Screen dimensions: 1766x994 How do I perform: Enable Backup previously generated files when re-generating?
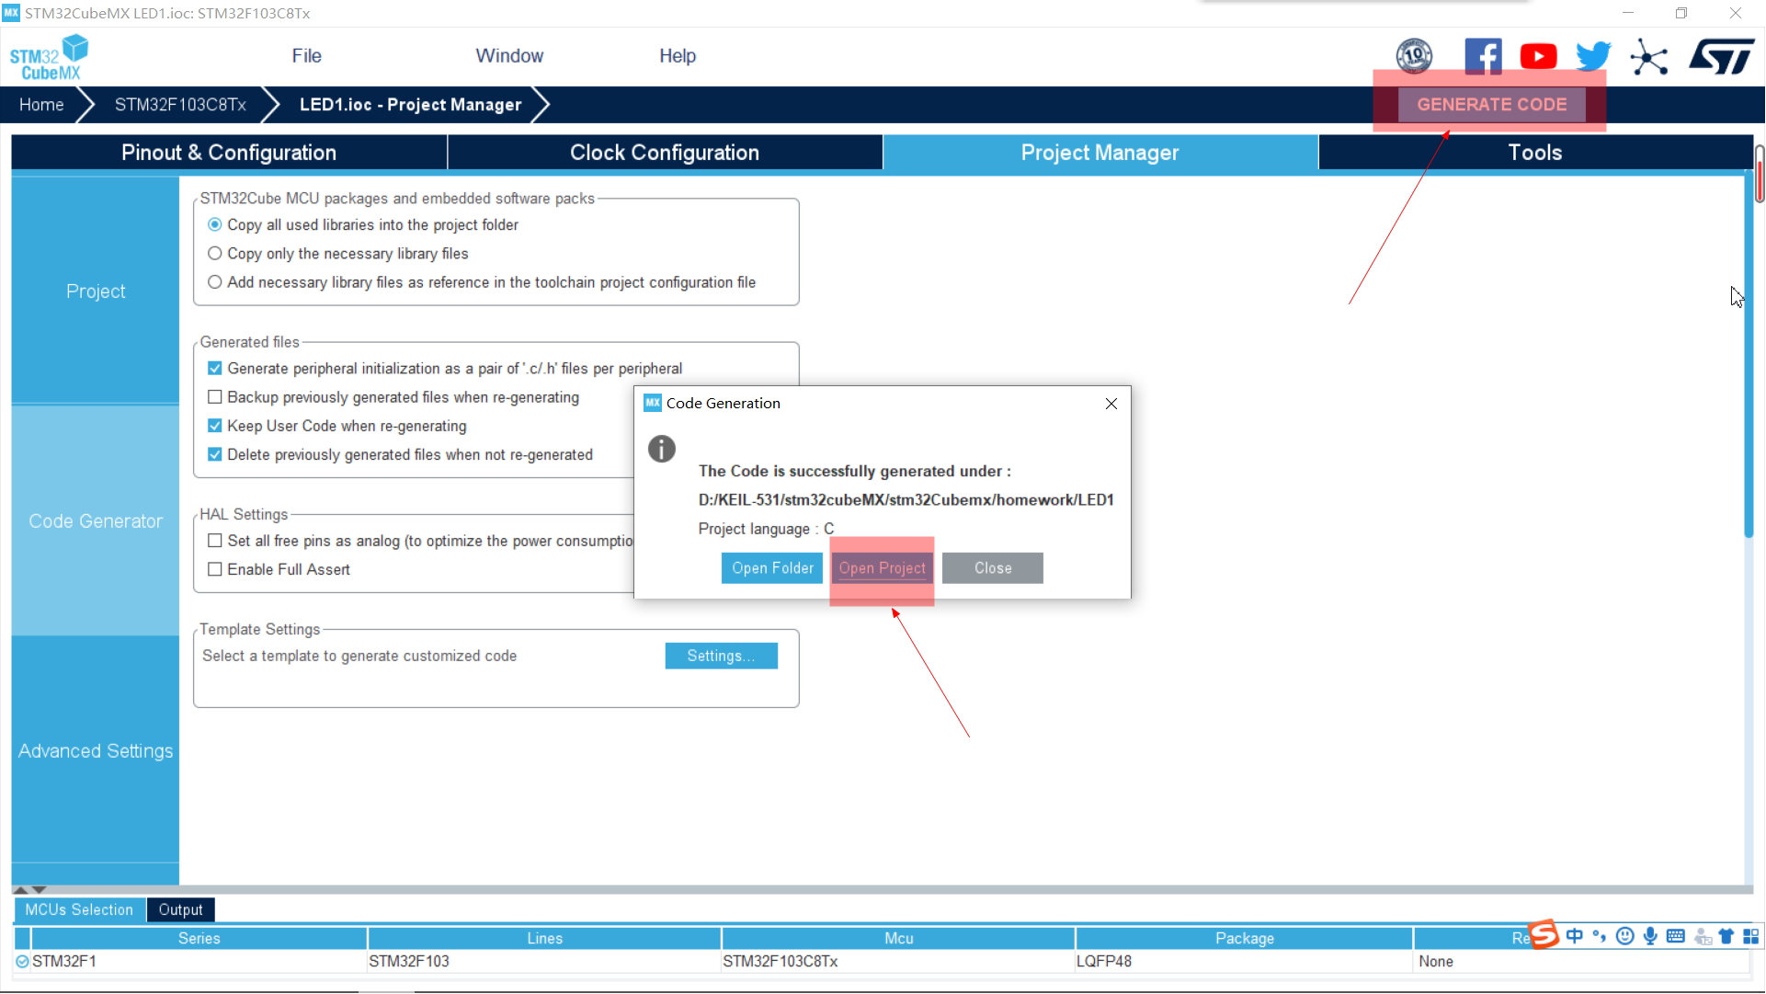214,397
